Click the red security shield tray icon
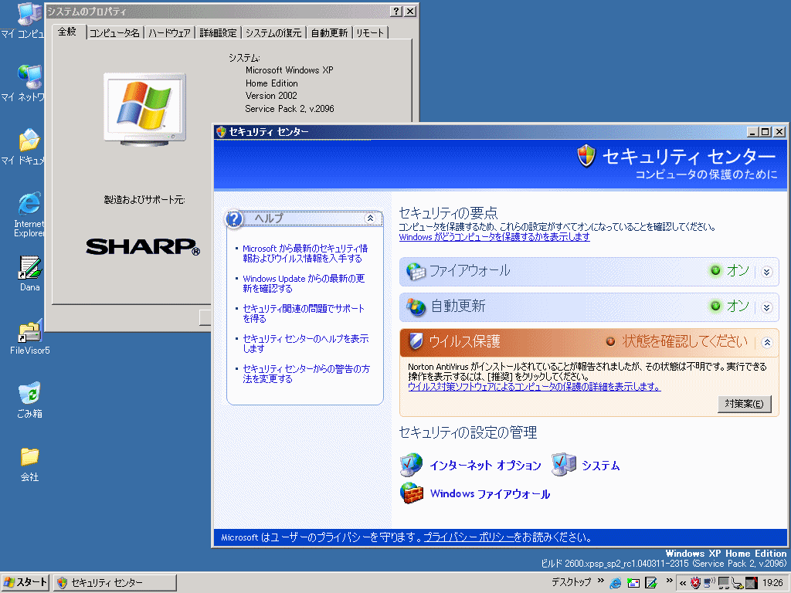 coord(695,582)
